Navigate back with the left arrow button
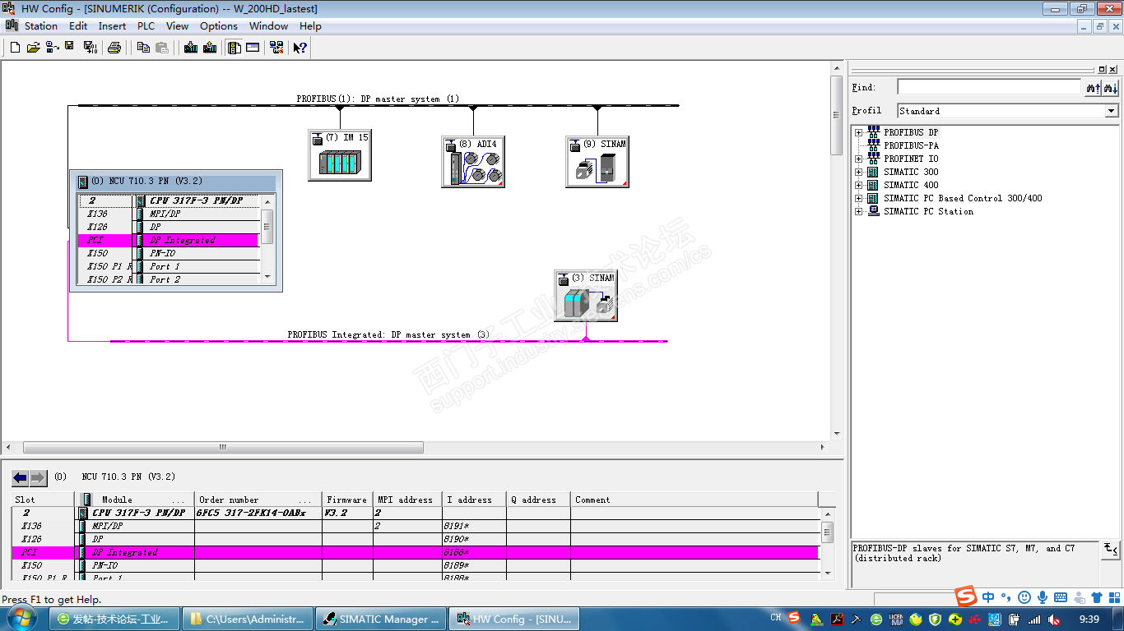 [21, 477]
